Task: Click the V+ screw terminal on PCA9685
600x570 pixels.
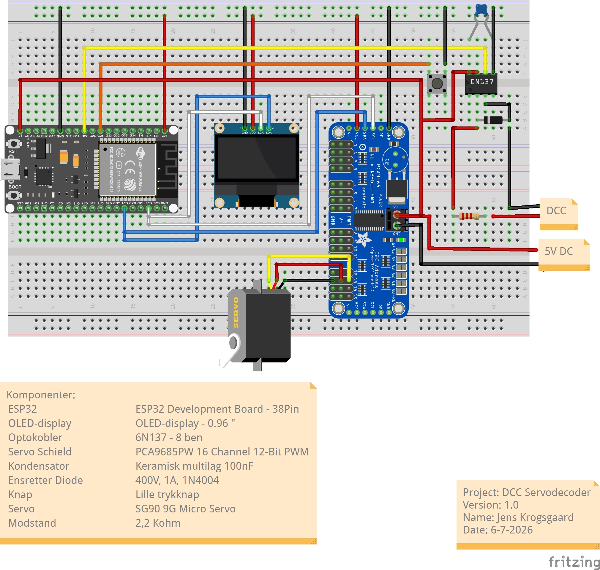Action: (396, 215)
